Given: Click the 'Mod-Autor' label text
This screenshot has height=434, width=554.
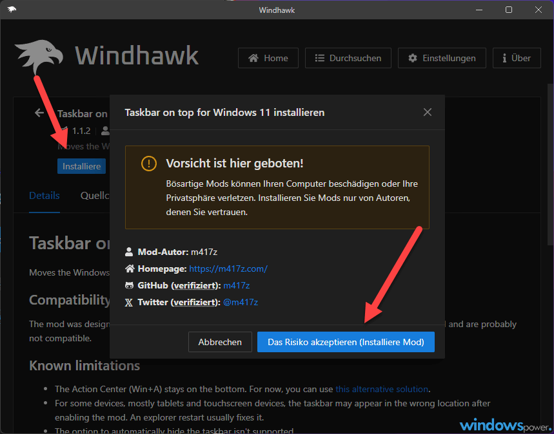Looking at the screenshot, I should pyautogui.click(x=163, y=252).
